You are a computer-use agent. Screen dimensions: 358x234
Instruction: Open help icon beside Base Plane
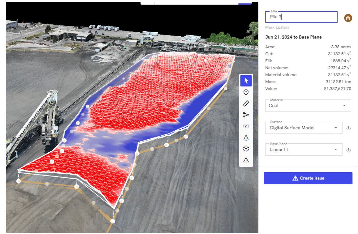[x=348, y=150]
